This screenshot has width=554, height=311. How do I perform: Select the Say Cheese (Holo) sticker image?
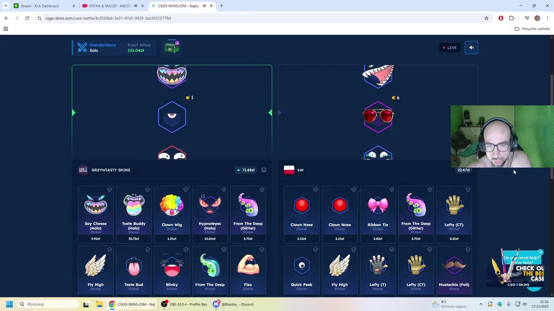[96, 205]
